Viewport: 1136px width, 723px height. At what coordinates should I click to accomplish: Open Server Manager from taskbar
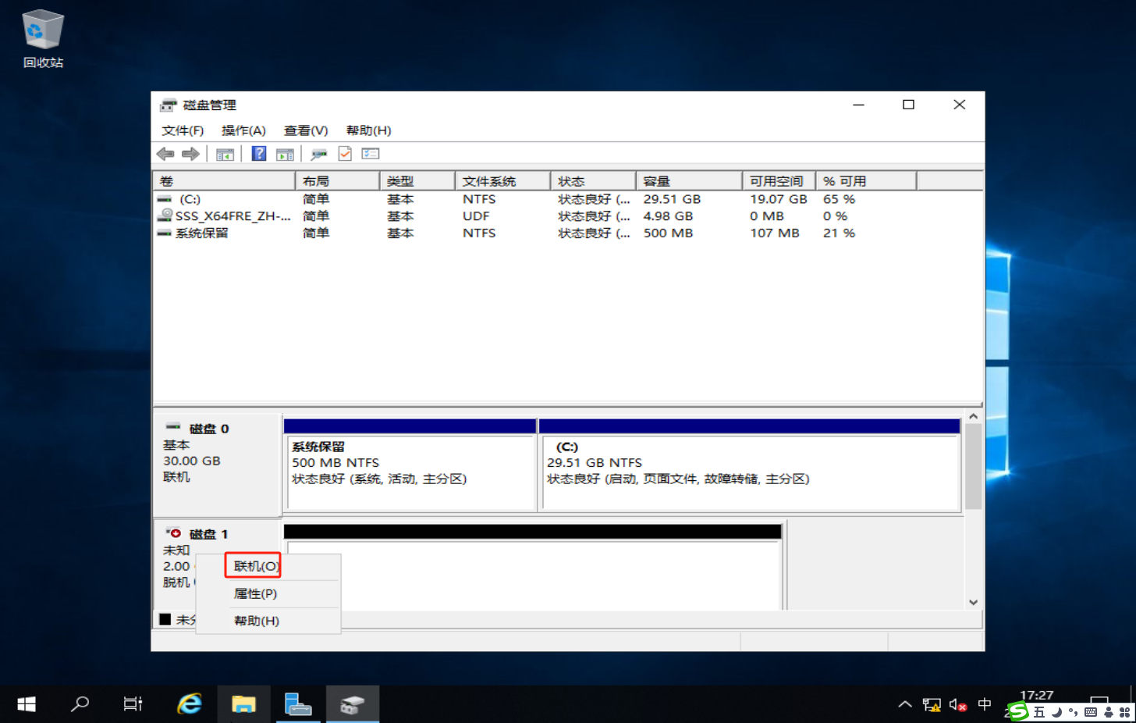coord(297,704)
